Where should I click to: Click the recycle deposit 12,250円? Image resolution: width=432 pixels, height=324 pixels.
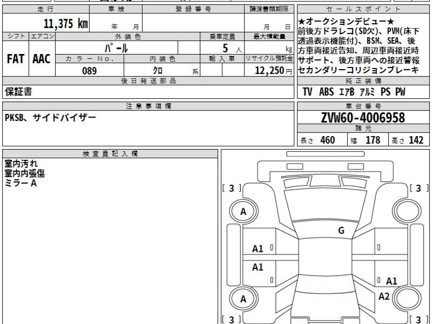point(273,71)
